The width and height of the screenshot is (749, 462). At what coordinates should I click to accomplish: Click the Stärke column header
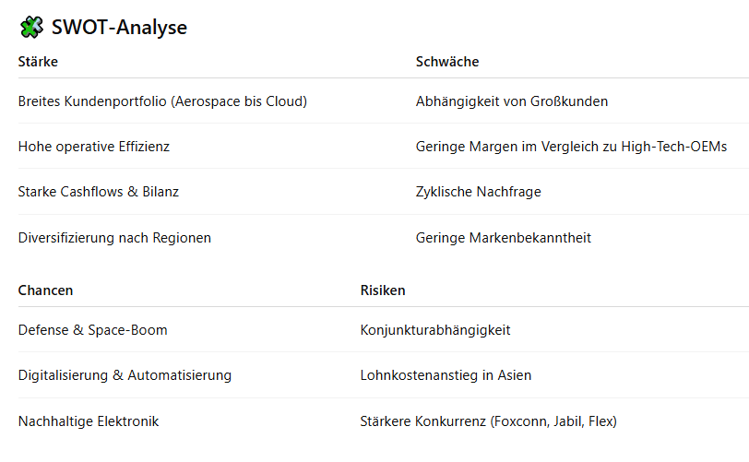(x=38, y=62)
